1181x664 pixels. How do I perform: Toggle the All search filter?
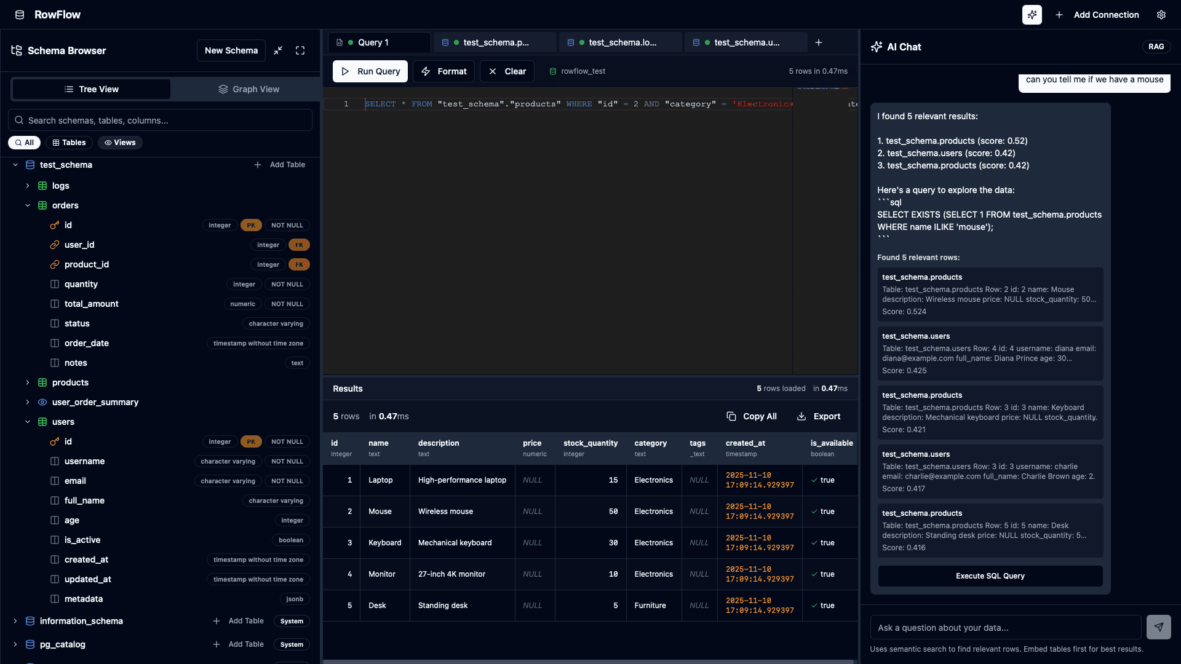pos(25,142)
